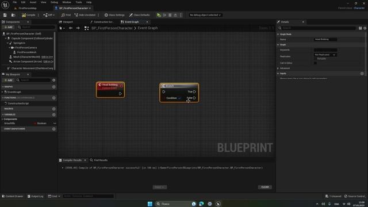Add an event dispatcher with the plus icon
Viewport: 368px width, 207px height.
[53, 129]
